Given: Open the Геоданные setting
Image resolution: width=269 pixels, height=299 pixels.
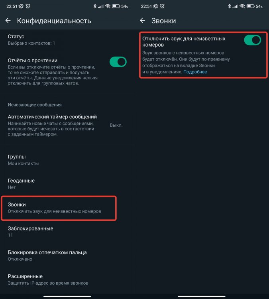Looking at the screenshot, I should (x=67, y=184).
